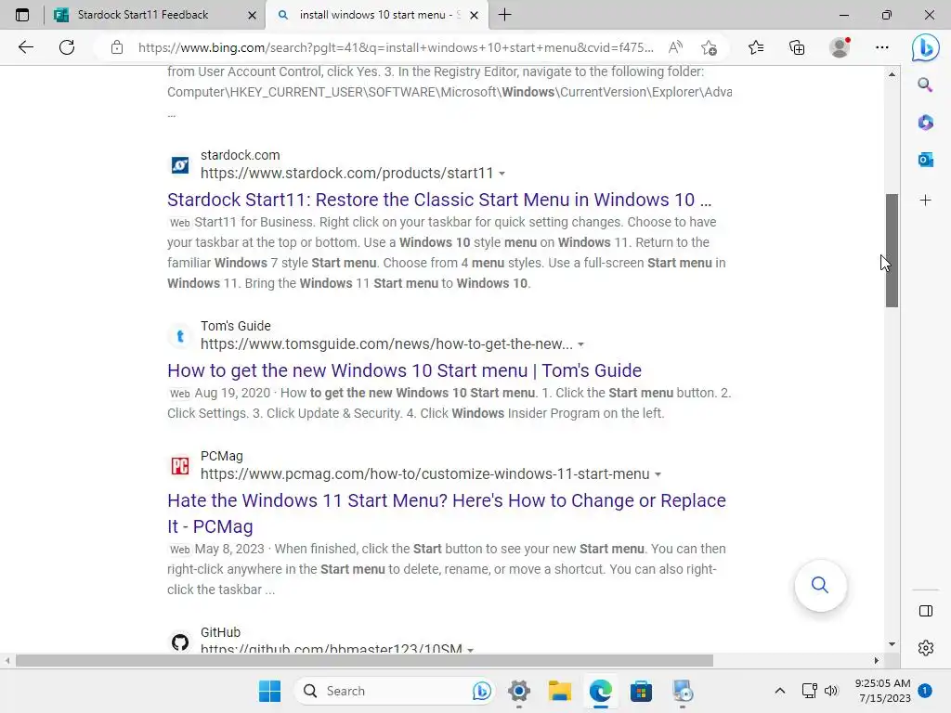The height and width of the screenshot is (713, 951).
Task: Refresh the current Bing page
Action: [67, 47]
